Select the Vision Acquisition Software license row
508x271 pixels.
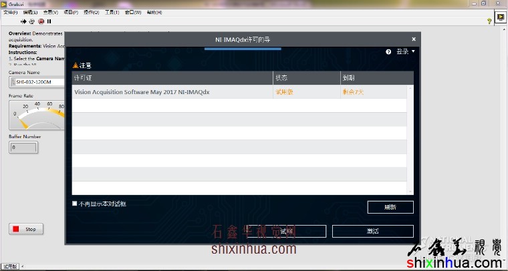click(201, 92)
